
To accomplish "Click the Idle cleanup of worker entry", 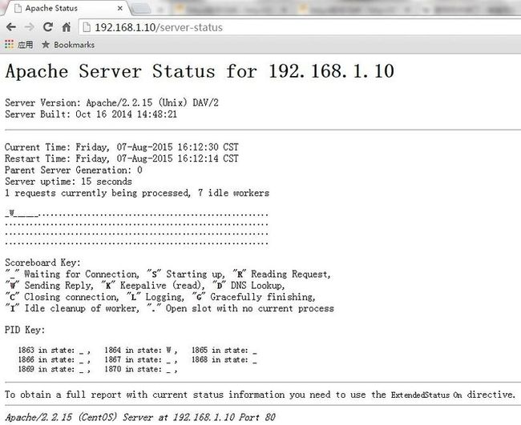I will coord(72,308).
